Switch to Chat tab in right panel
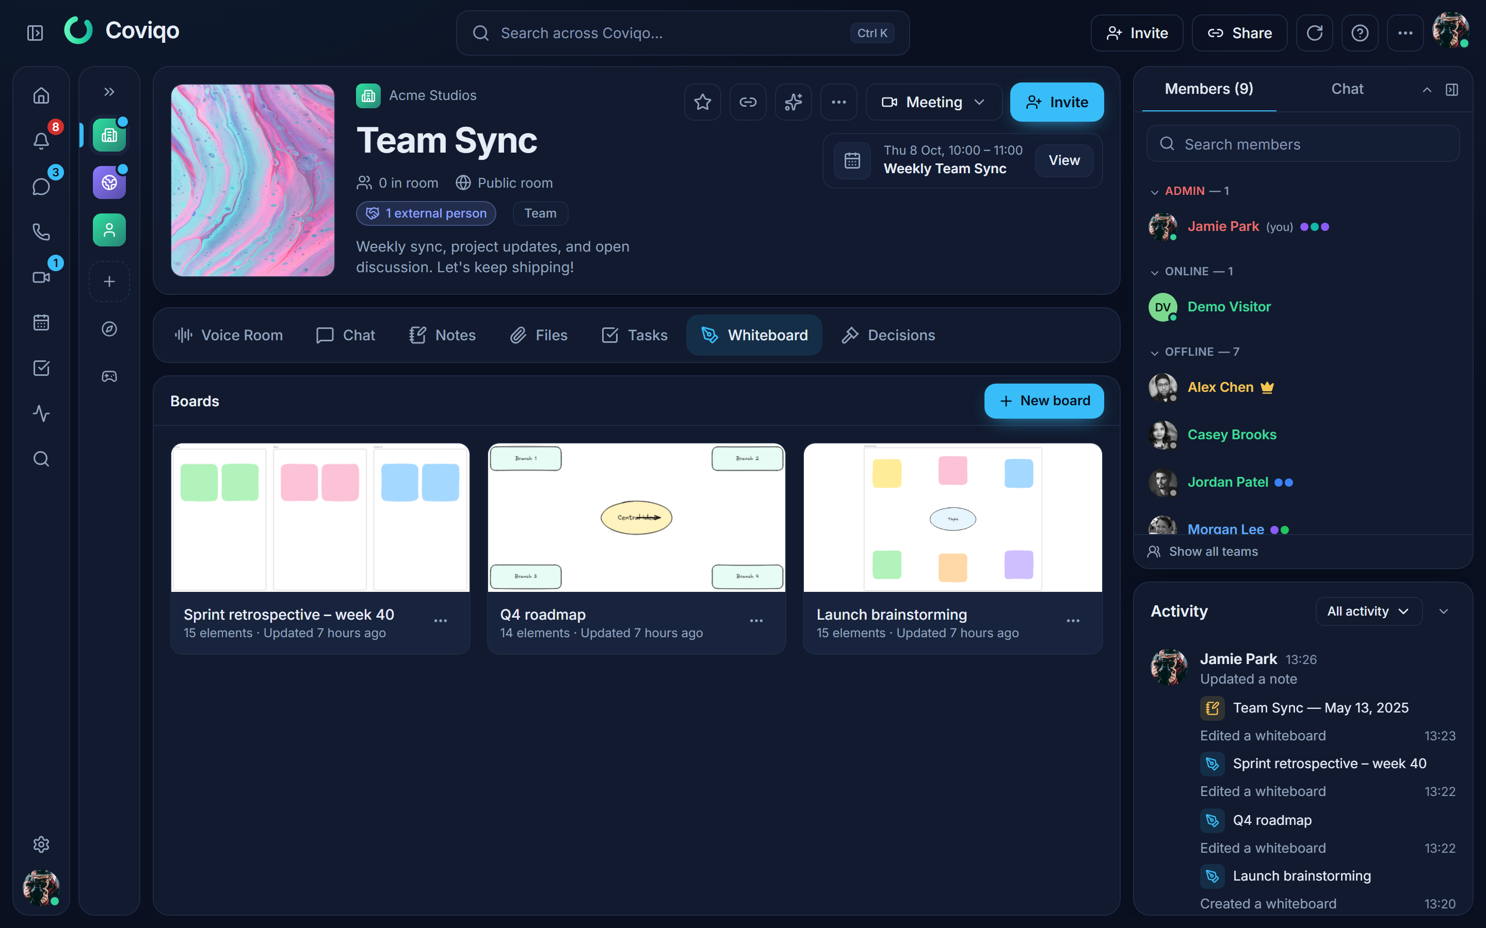Screen dimensions: 1486x928 tap(1347, 89)
